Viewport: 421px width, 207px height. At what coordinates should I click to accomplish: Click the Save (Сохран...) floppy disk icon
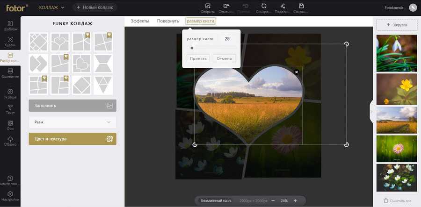[301, 6]
